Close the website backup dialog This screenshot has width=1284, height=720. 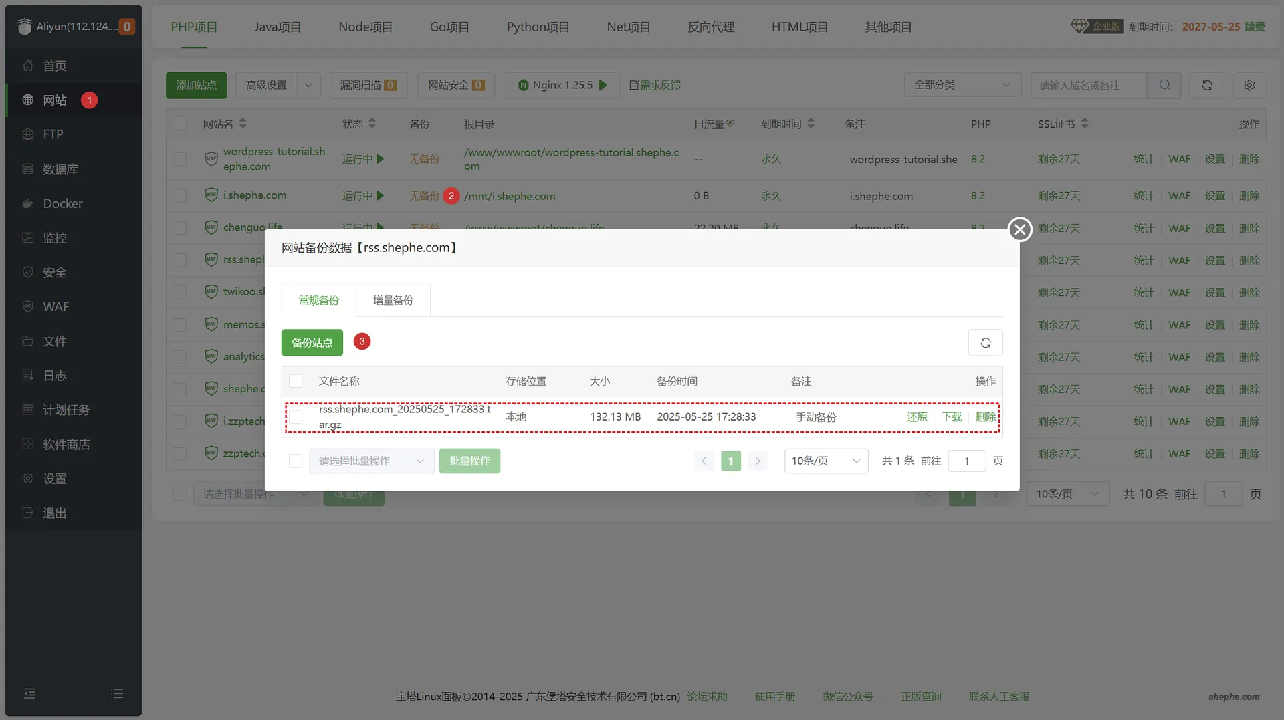tap(1019, 230)
